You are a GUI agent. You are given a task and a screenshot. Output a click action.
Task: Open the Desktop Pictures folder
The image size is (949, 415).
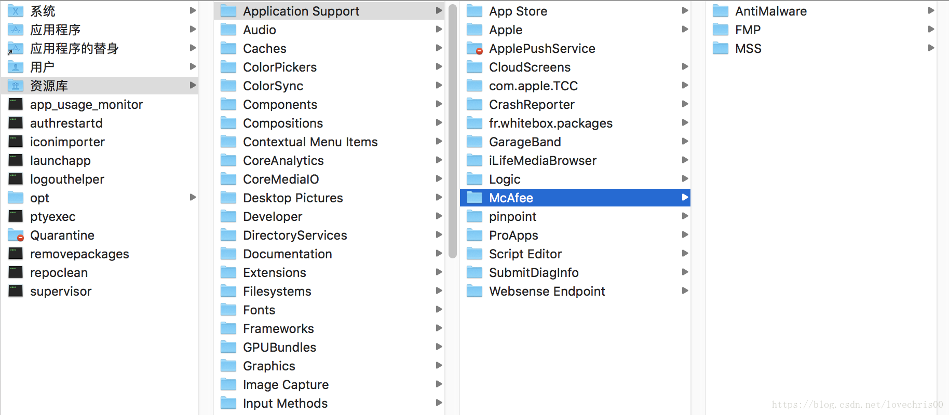click(329, 198)
